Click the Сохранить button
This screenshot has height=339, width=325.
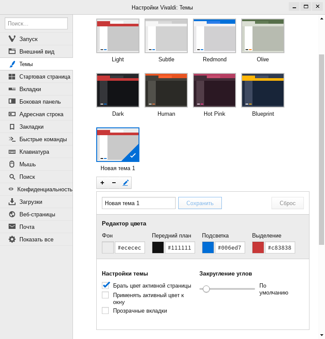[x=200, y=203]
